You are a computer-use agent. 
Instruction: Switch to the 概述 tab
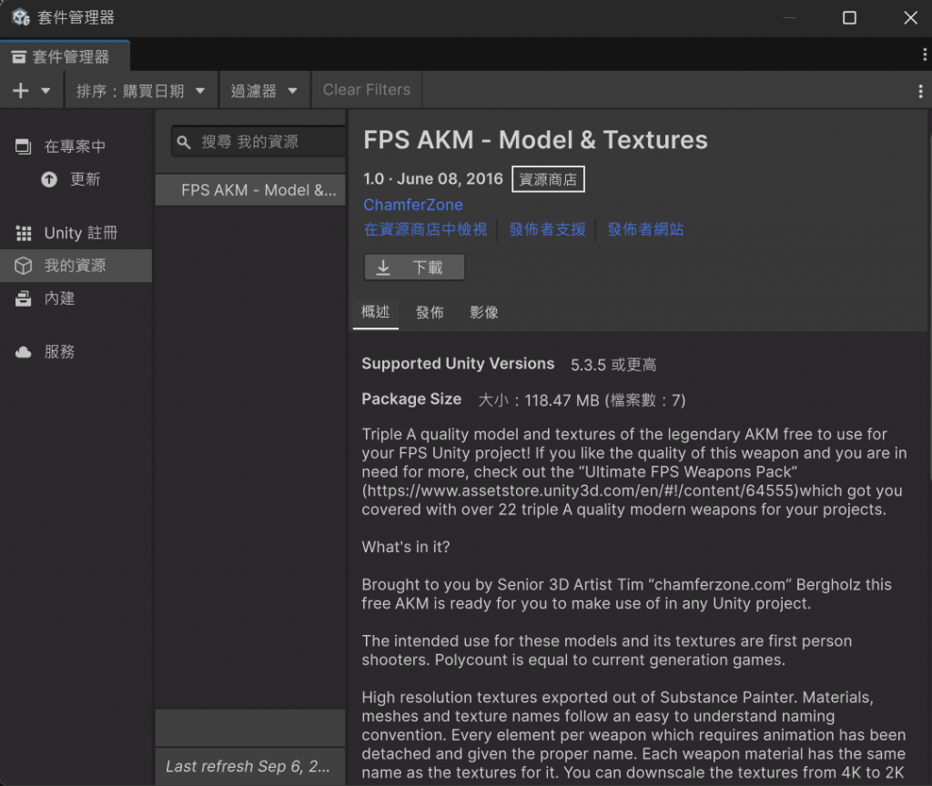[375, 312]
